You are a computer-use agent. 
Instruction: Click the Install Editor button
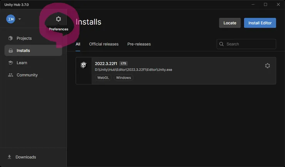260,23
